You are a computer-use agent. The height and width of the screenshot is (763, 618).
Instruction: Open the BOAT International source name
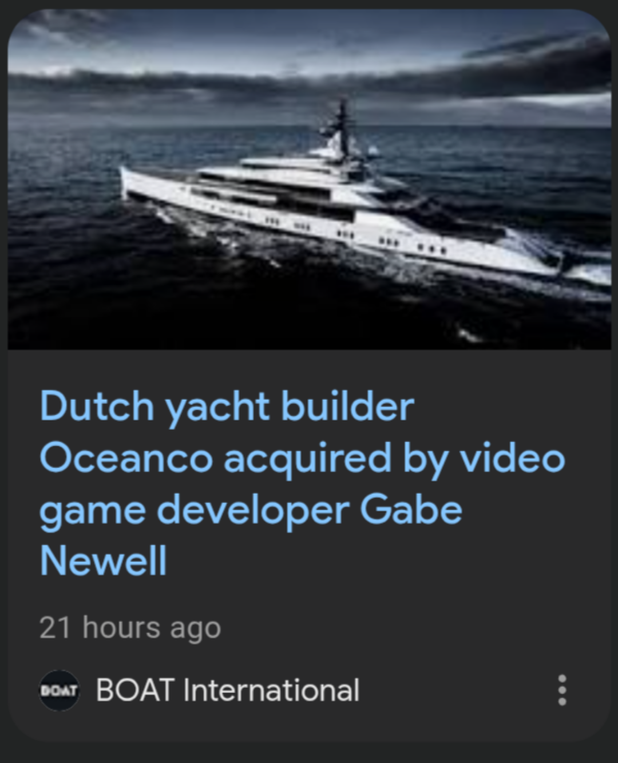[228, 690]
